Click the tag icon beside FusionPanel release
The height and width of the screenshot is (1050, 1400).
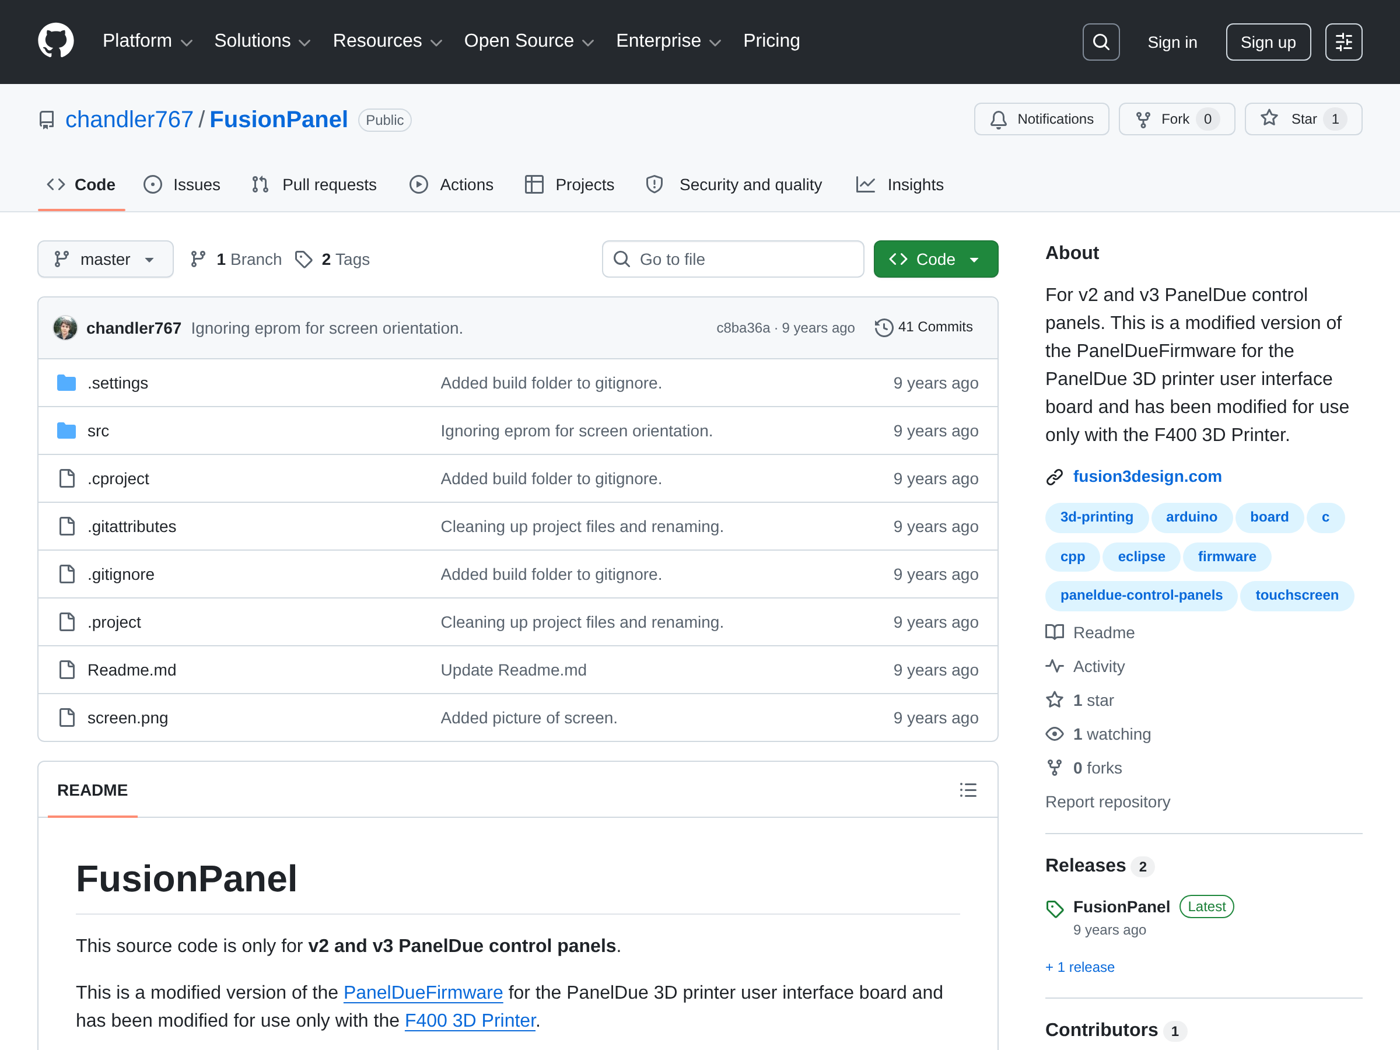pyautogui.click(x=1054, y=909)
